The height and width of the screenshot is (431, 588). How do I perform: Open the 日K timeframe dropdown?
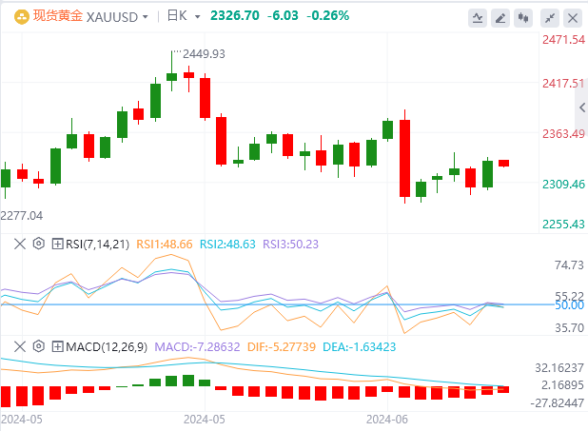(x=178, y=16)
